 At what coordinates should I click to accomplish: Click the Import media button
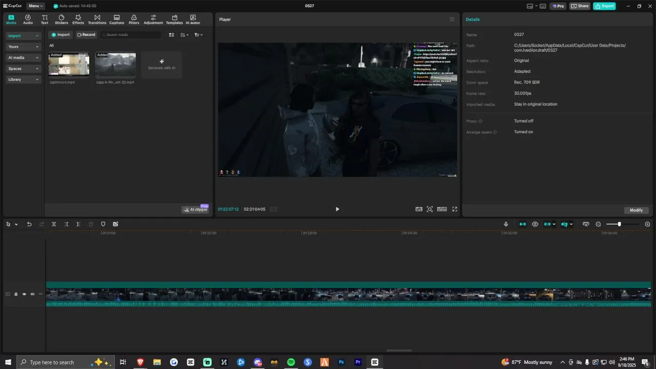coord(60,35)
